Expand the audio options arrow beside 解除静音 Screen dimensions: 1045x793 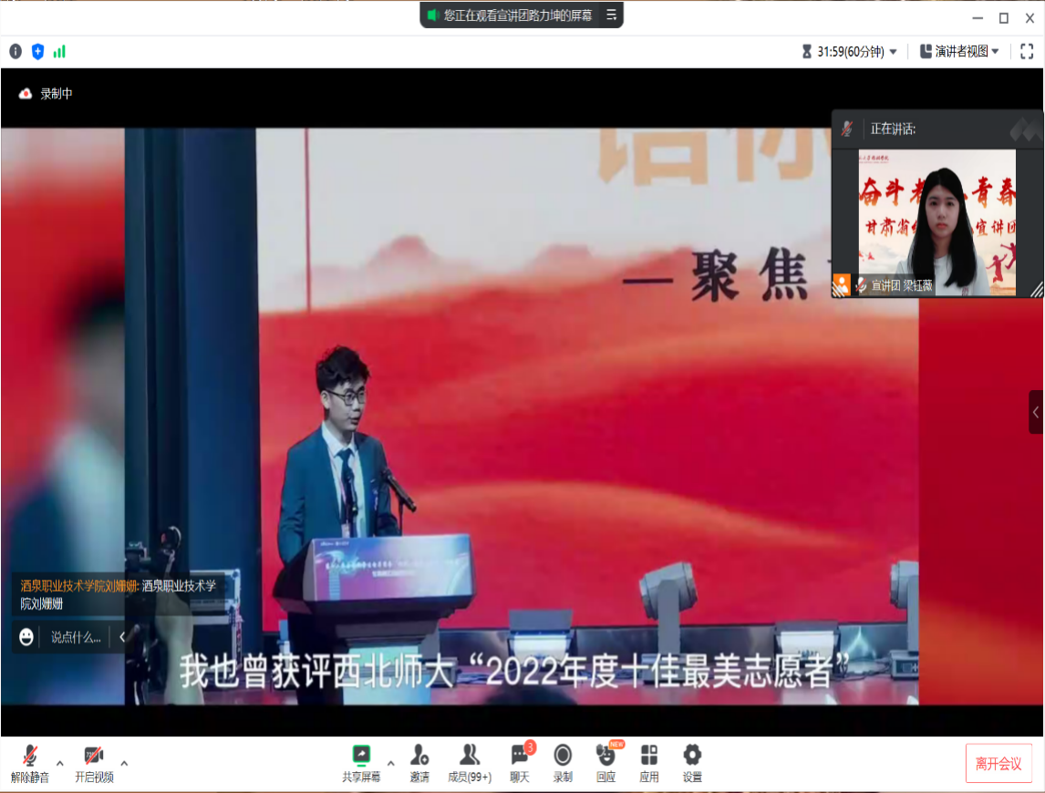pyautogui.click(x=60, y=763)
